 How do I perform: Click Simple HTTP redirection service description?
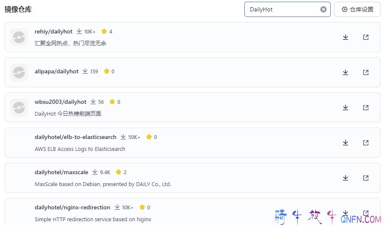click(93, 220)
